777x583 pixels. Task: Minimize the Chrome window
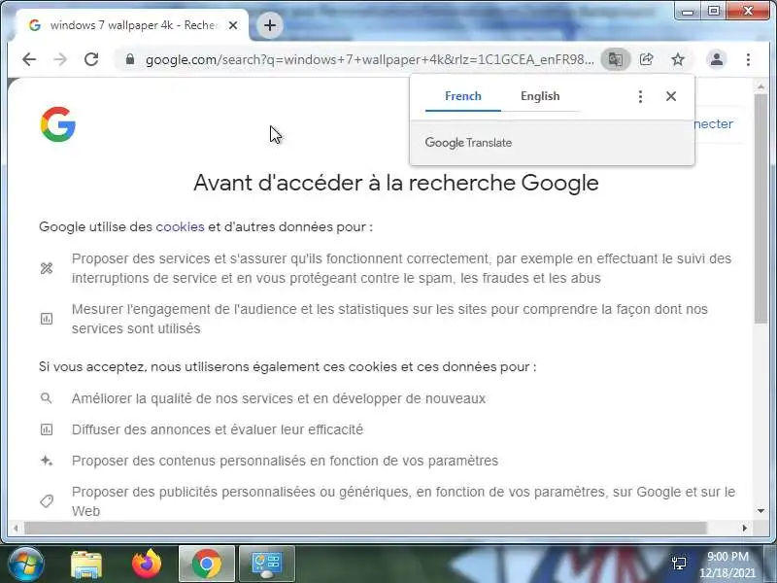click(x=688, y=11)
